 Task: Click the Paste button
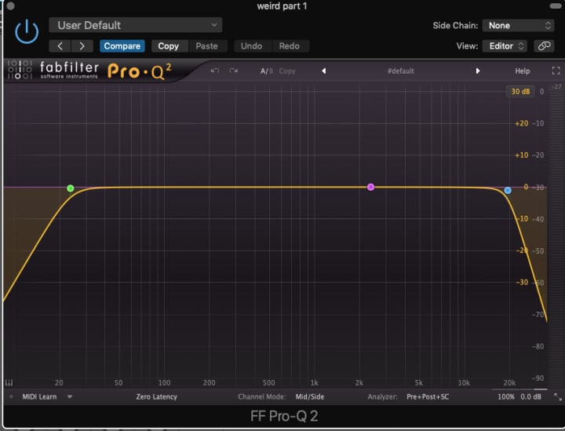207,46
